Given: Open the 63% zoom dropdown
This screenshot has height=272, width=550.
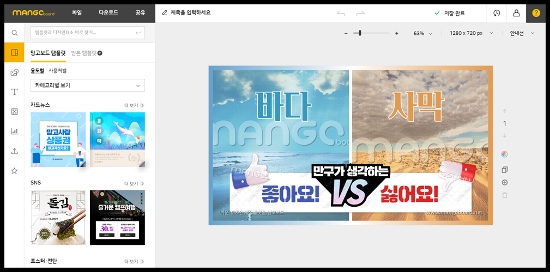Looking at the screenshot, I should [x=422, y=33].
